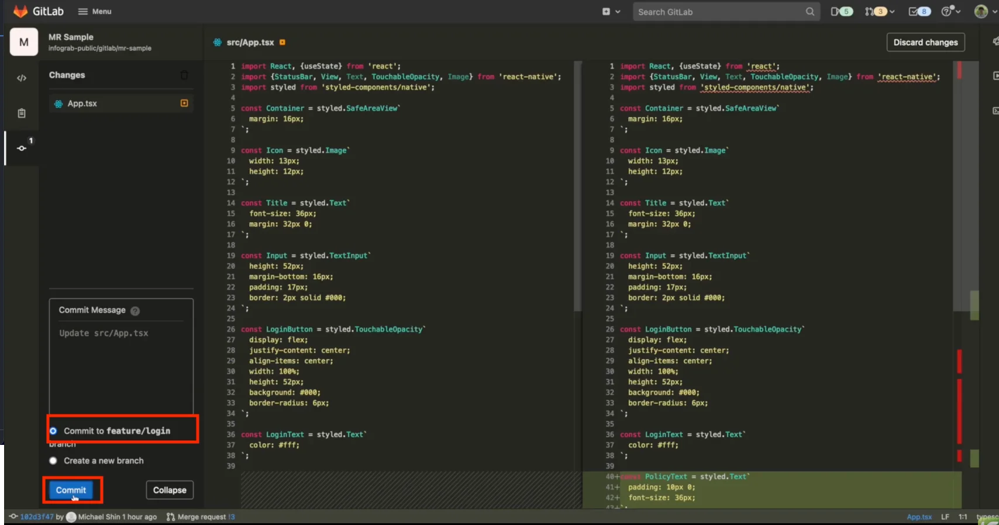Image resolution: width=999 pixels, height=525 pixels.
Task: Open the Edit activity view icon
Action: 22,78
